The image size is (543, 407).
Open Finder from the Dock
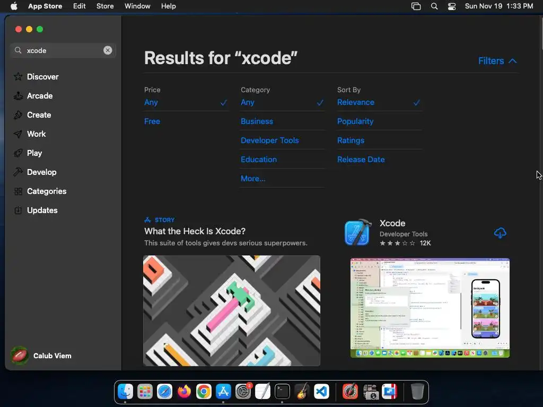[125, 392]
